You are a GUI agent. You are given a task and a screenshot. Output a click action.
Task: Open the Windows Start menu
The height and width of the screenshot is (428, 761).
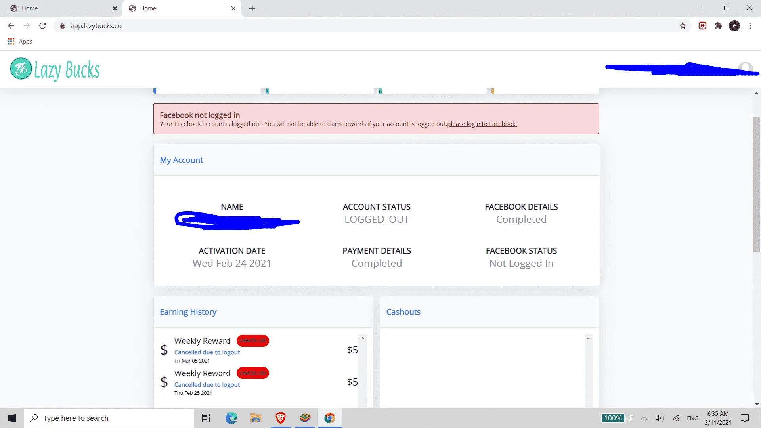[x=12, y=418]
